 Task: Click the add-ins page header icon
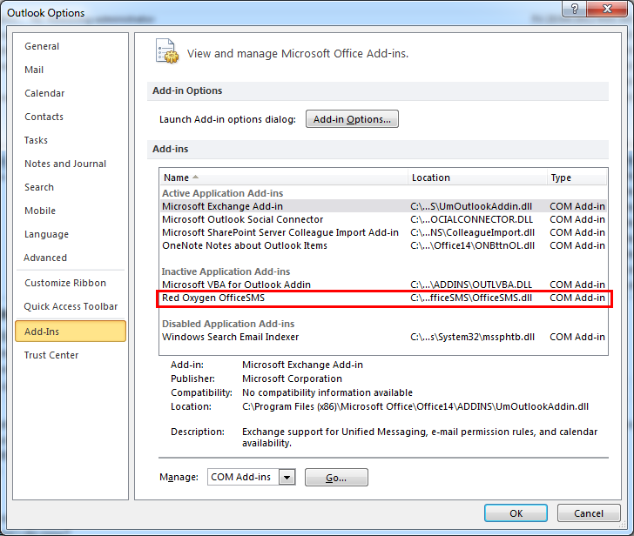(167, 51)
